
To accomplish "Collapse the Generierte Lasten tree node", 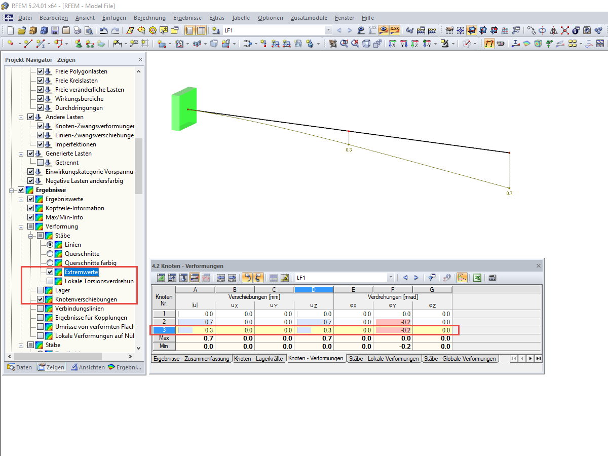I will click(21, 154).
